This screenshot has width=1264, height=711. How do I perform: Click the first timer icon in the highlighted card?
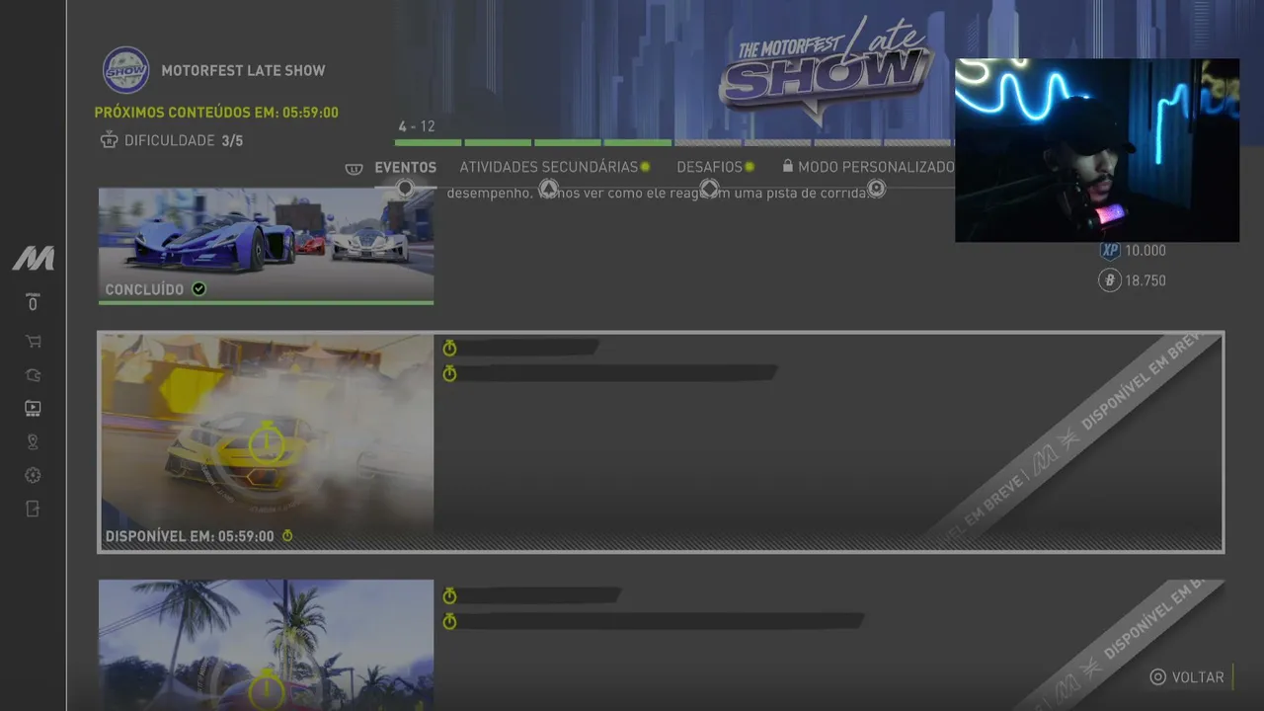click(x=449, y=348)
